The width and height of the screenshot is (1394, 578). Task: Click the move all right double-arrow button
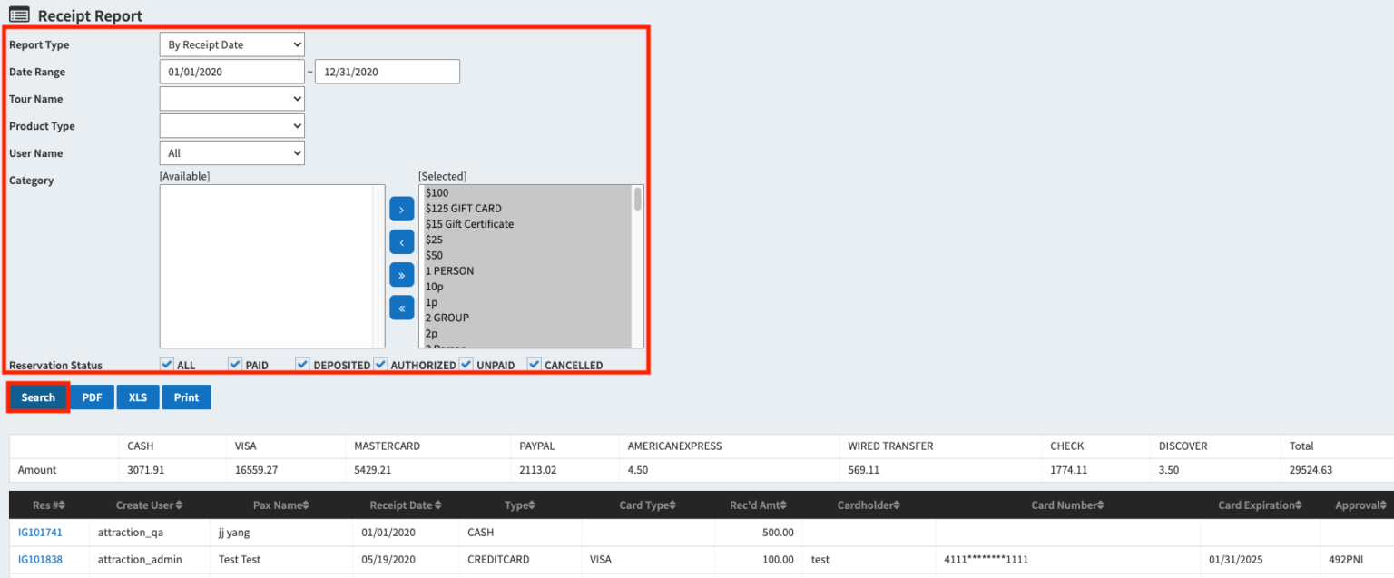(x=401, y=275)
